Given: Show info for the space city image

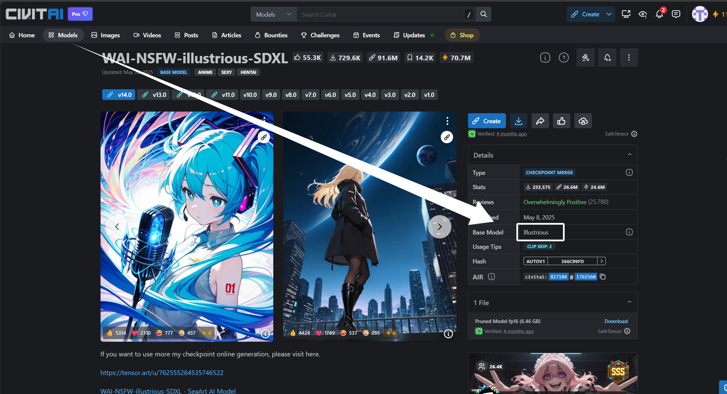Looking at the screenshot, I should pos(448,333).
